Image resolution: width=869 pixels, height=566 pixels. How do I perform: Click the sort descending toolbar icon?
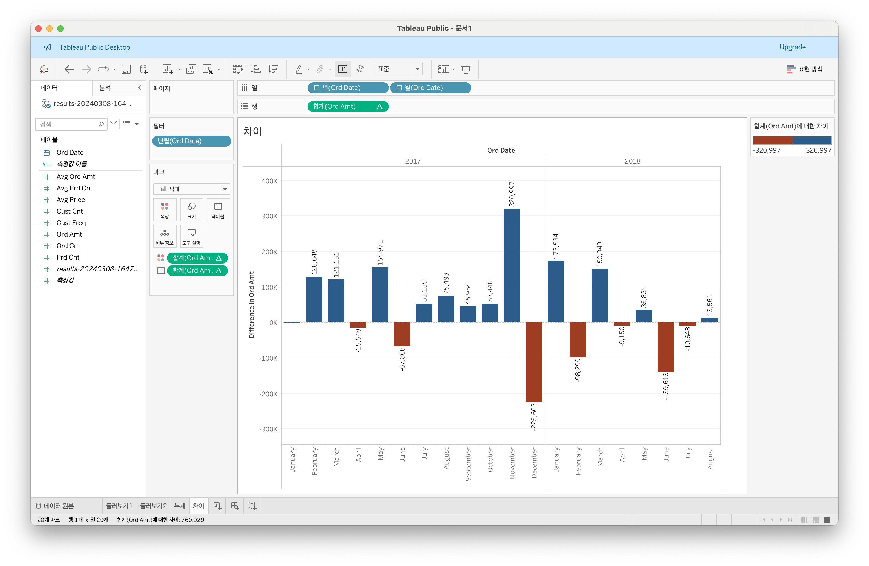[274, 69]
